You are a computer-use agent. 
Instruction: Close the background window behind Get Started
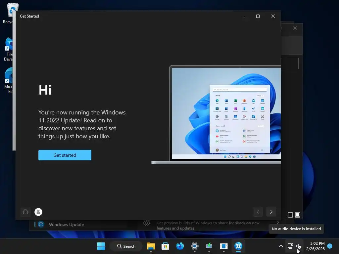tap(295, 28)
